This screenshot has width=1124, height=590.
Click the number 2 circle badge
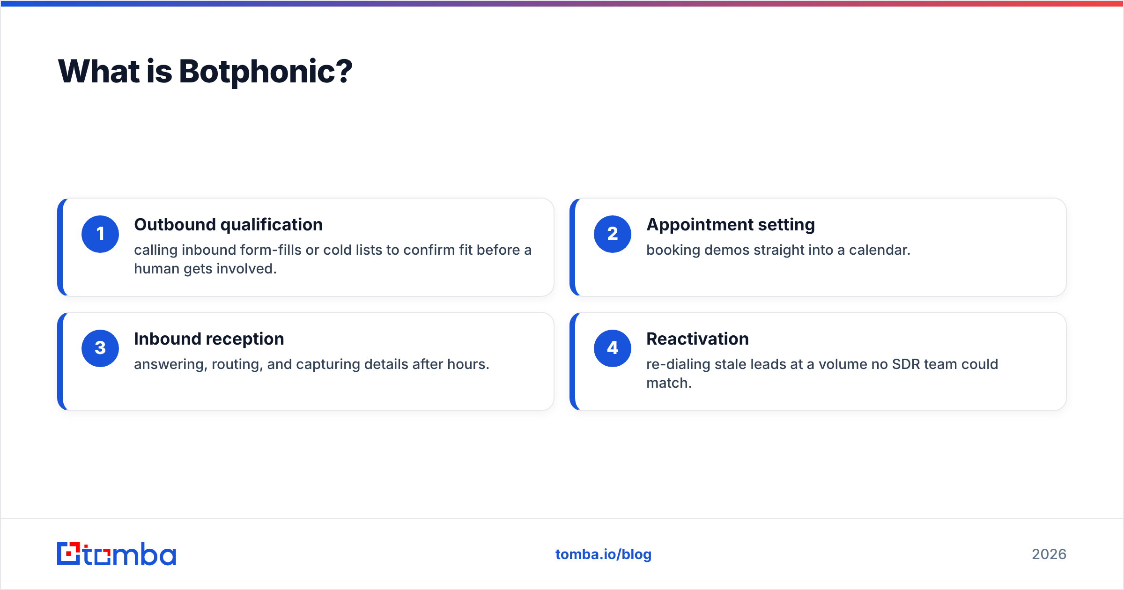[613, 234]
